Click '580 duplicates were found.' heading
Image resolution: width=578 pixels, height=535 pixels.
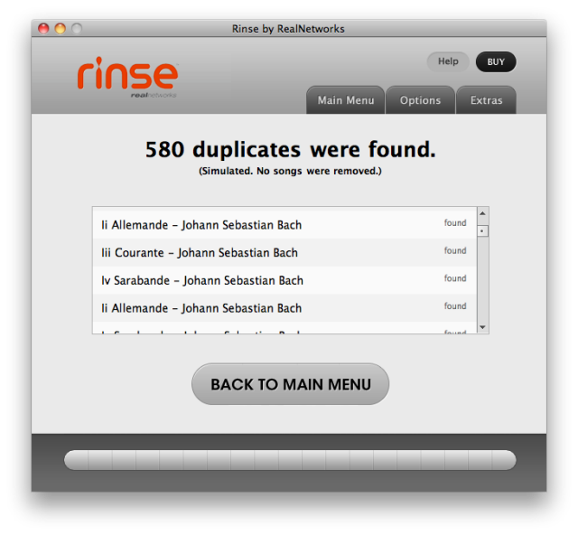(x=291, y=149)
